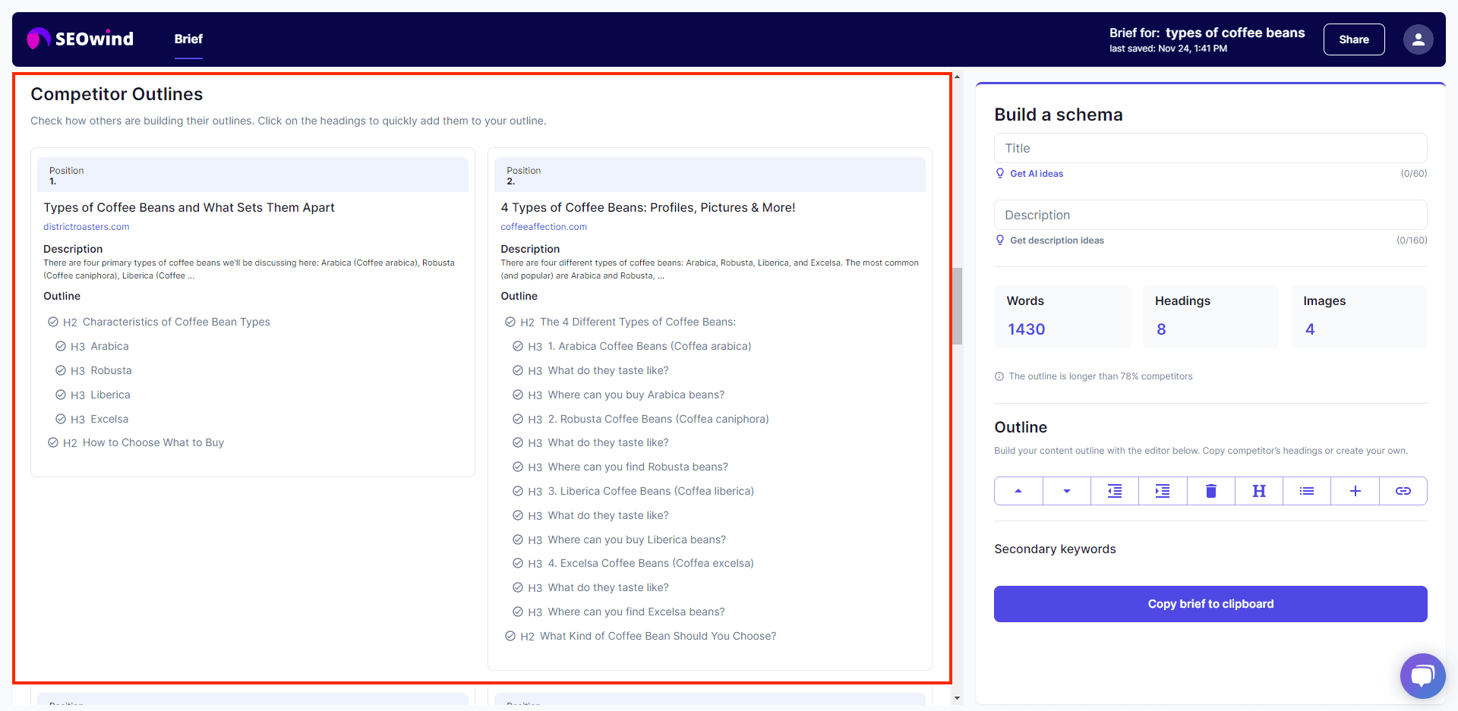Add new outline heading with plus icon
The height and width of the screenshot is (711, 1458).
pyautogui.click(x=1355, y=491)
